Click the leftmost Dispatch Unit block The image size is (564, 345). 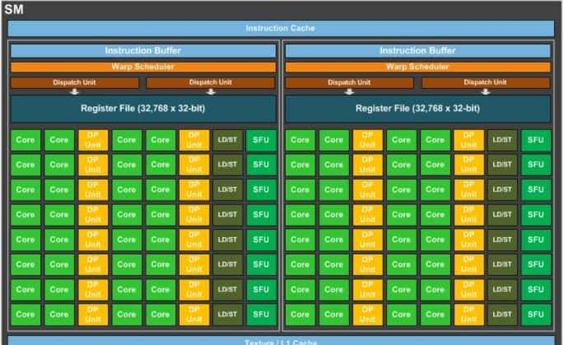[75, 82]
